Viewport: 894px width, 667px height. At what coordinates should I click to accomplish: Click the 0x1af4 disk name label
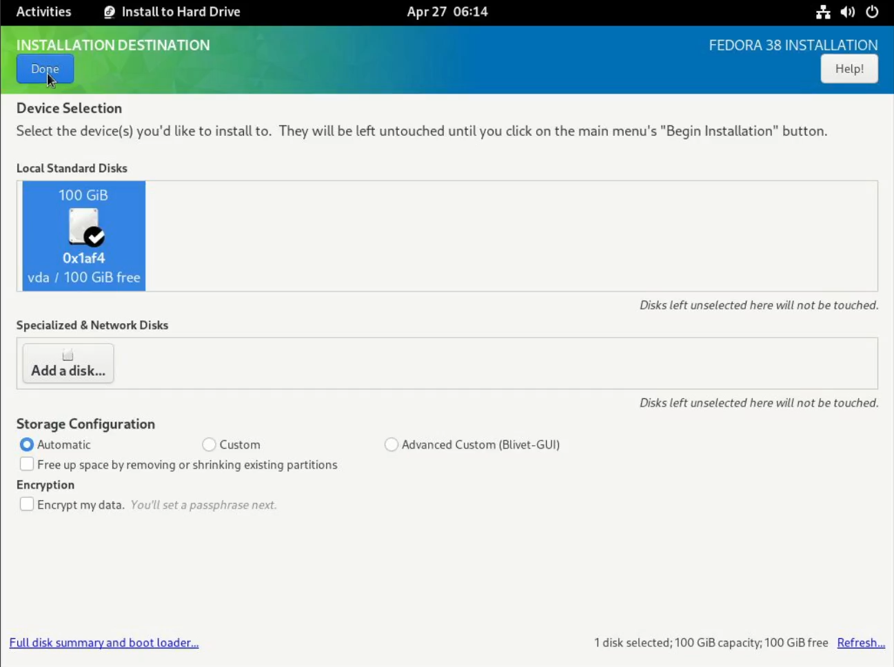84,258
